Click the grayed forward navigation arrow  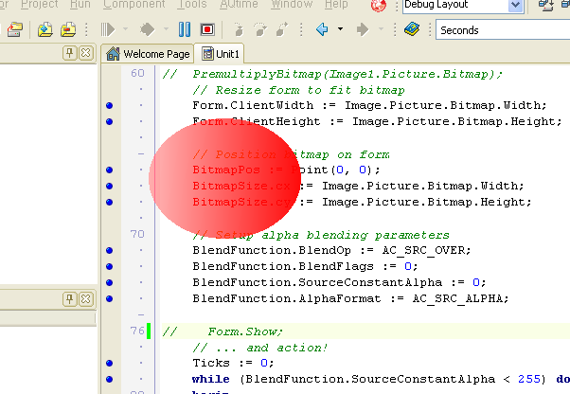point(364,29)
